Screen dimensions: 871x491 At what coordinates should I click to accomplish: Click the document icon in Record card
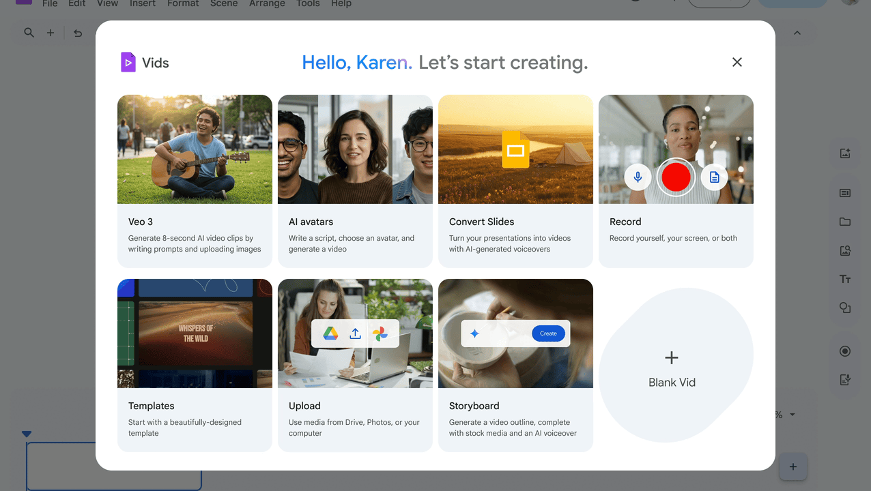click(x=714, y=177)
